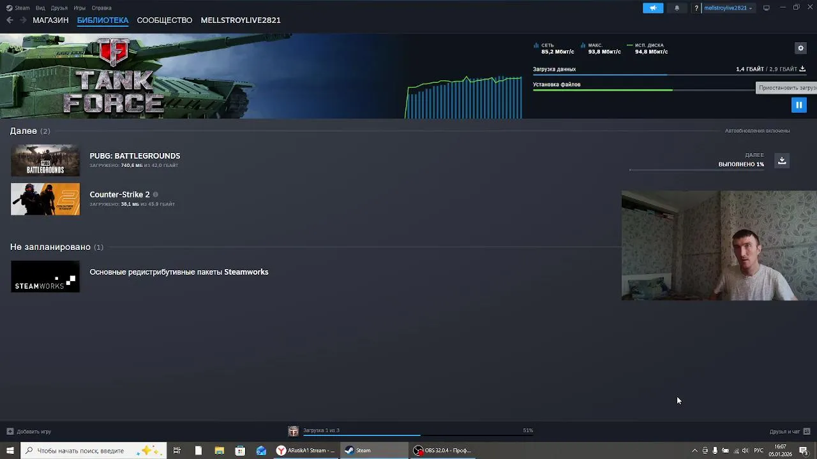Open the taskbar clock showing 16:07
The image size is (817, 459).
[x=780, y=451]
